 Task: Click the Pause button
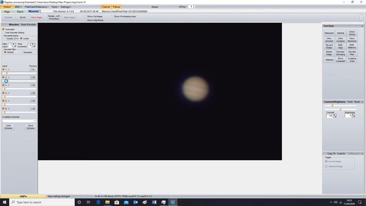(x=117, y=7)
